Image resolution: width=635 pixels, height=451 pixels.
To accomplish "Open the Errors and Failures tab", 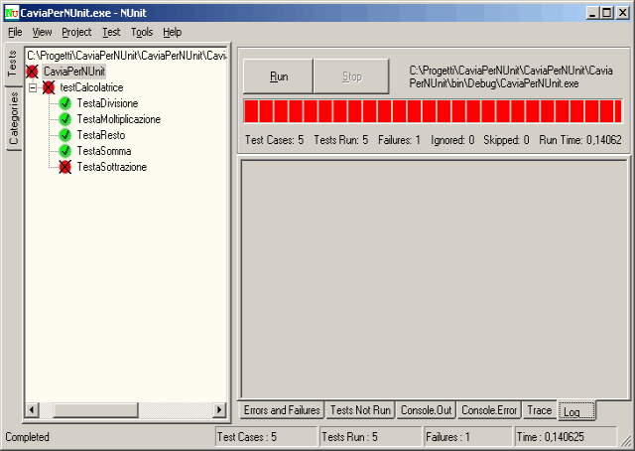I will [x=282, y=410].
